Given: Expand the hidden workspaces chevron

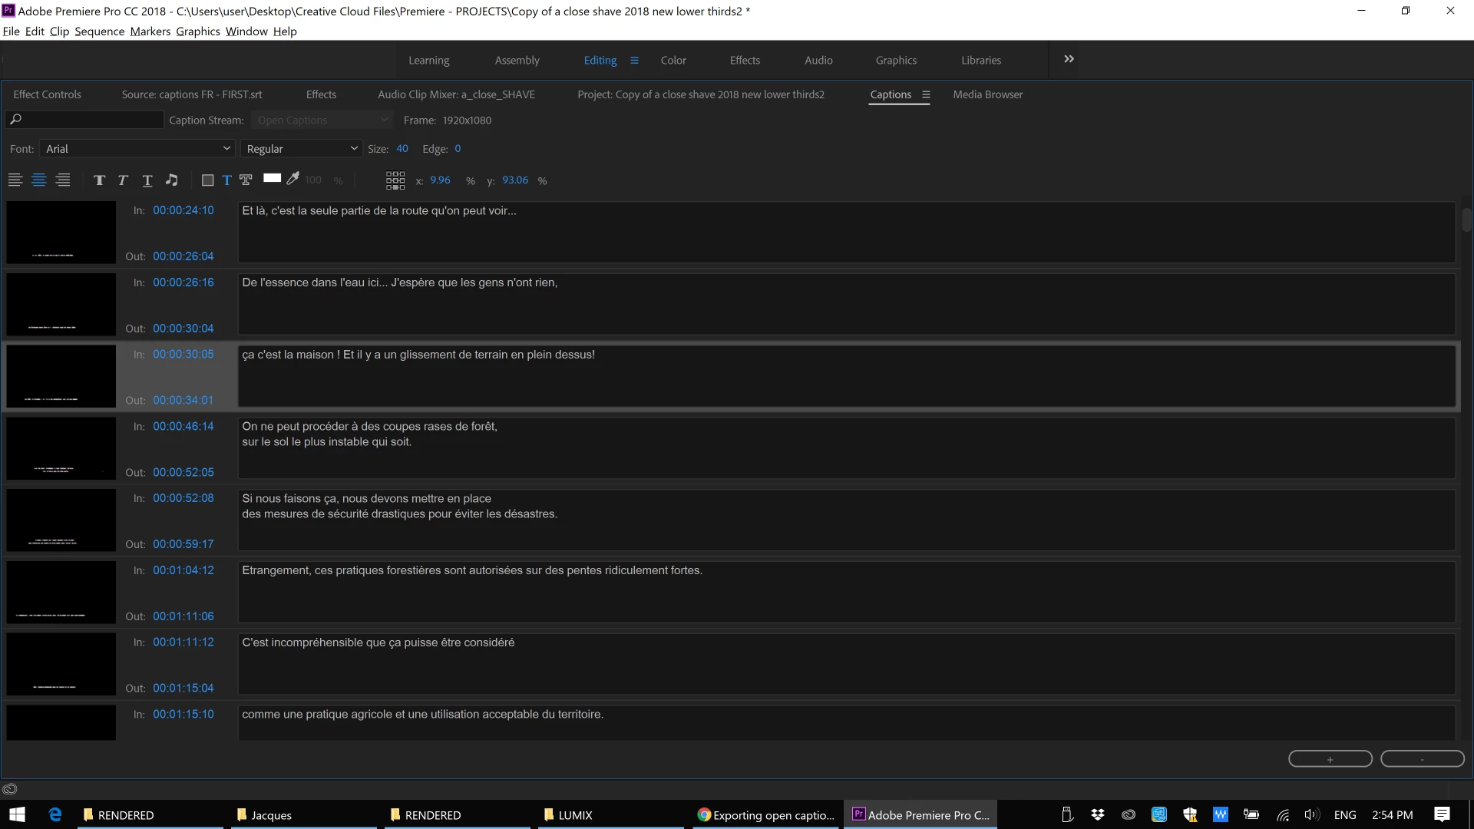Looking at the screenshot, I should (1069, 59).
